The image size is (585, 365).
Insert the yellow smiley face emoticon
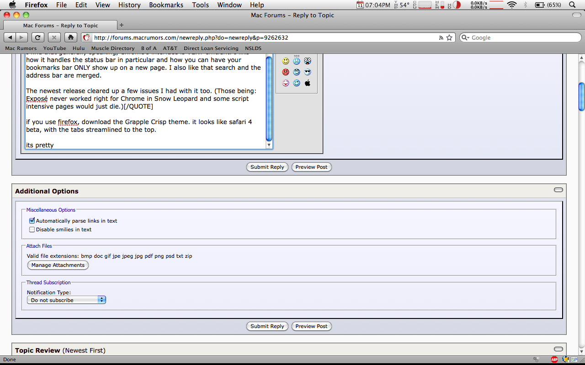click(x=286, y=61)
